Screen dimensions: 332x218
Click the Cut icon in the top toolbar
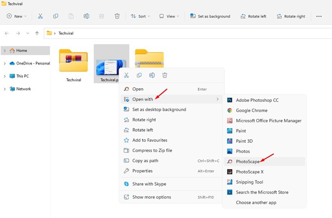click(40, 16)
